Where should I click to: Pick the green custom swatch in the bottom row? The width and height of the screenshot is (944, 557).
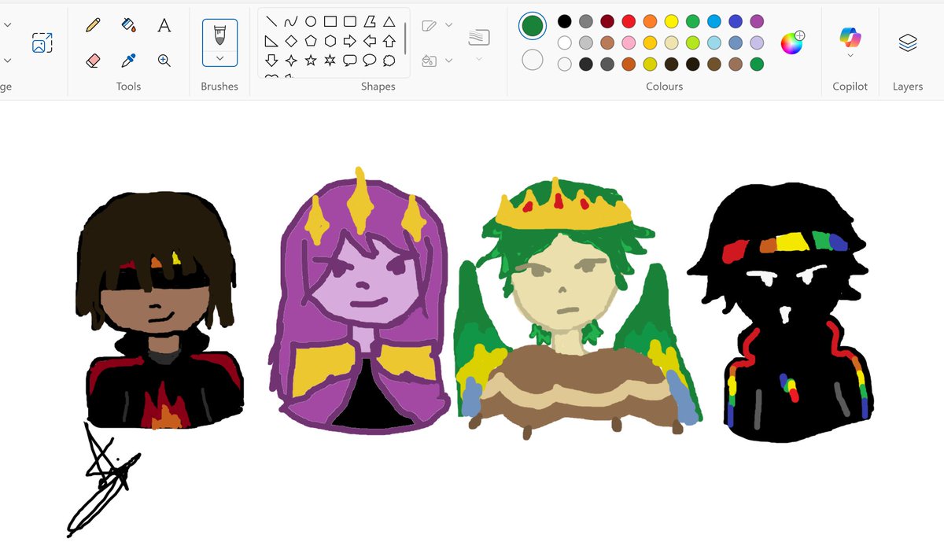[x=757, y=64]
